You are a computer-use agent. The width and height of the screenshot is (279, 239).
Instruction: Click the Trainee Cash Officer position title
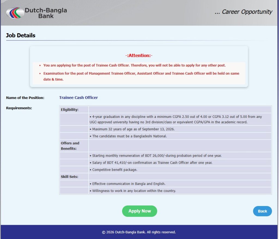click(78, 97)
